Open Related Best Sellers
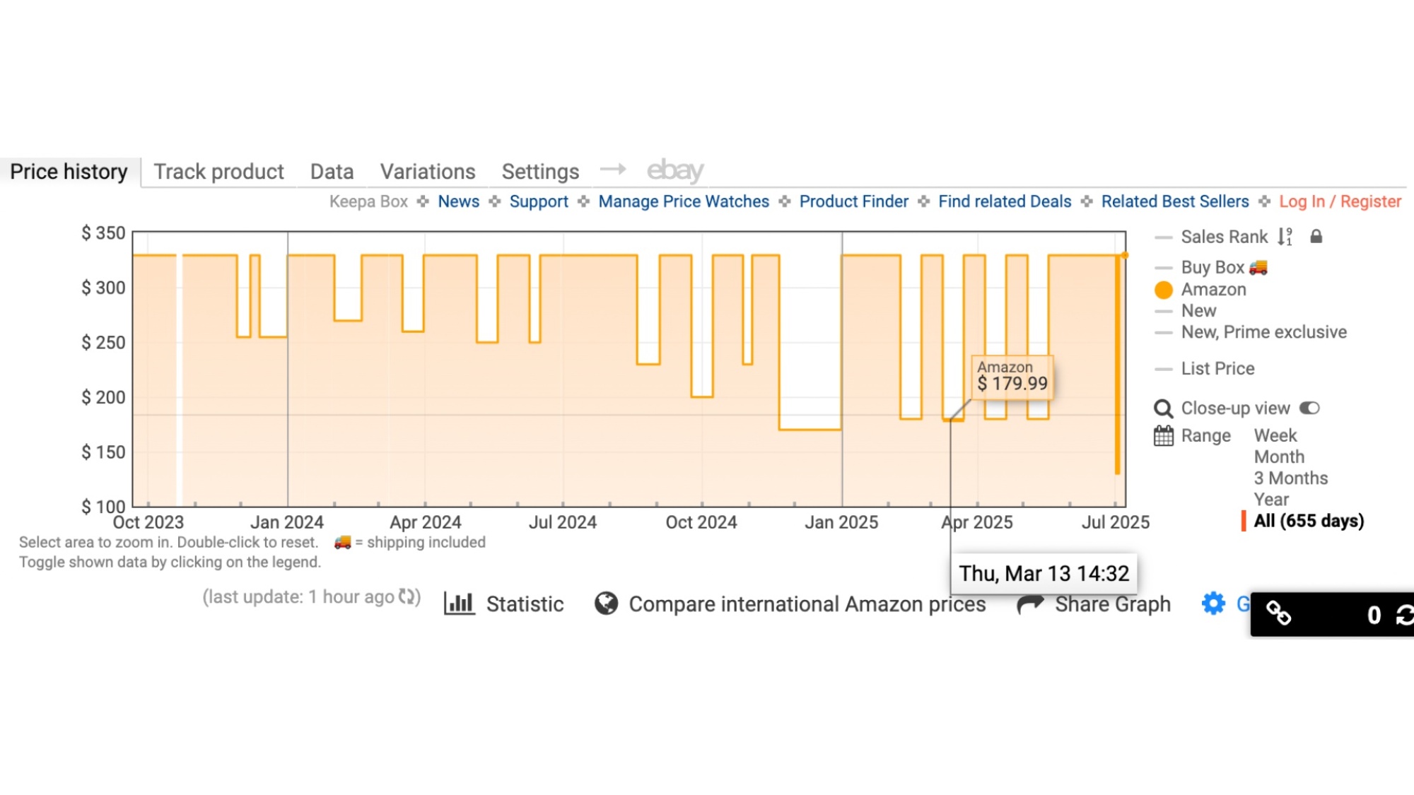 (x=1175, y=201)
